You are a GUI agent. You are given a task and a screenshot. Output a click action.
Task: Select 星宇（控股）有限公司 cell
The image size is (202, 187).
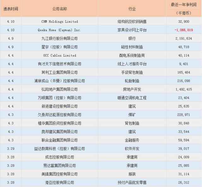pyautogui.click(x=60, y=47)
